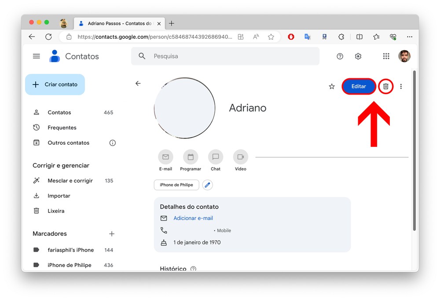Star the contact Adriano as favorite
The height and width of the screenshot is (300, 440).
(332, 87)
